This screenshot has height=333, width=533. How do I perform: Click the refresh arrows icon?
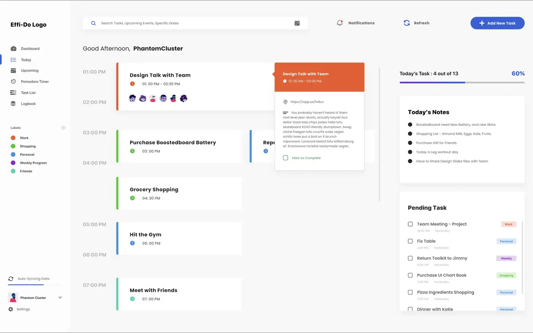click(x=407, y=23)
